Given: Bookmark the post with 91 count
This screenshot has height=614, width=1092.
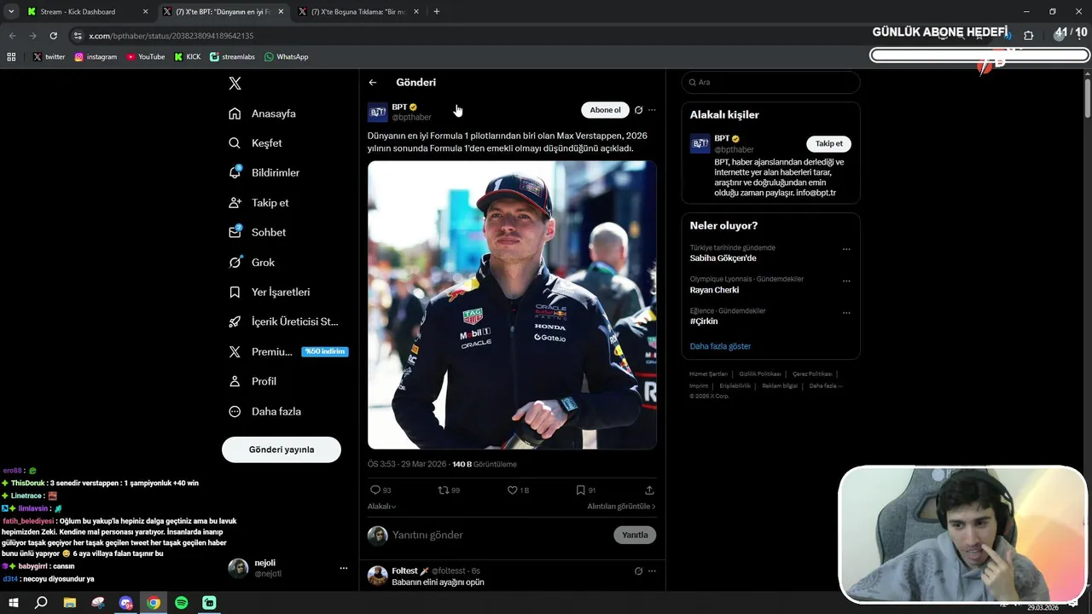Looking at the screenshot, I should click(586, 490).
